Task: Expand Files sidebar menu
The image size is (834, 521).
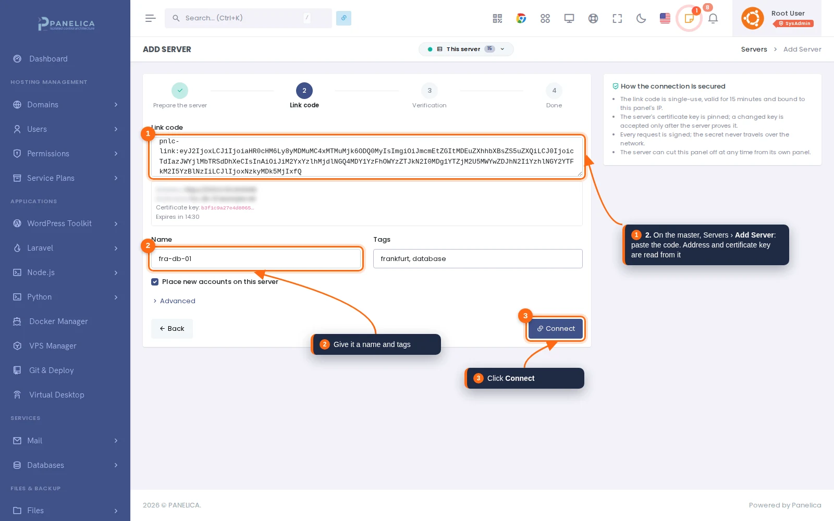Action: coord(65,511)
